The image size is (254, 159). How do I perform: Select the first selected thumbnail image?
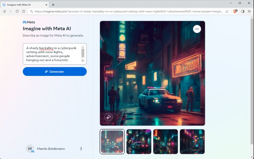click(112, 141)
